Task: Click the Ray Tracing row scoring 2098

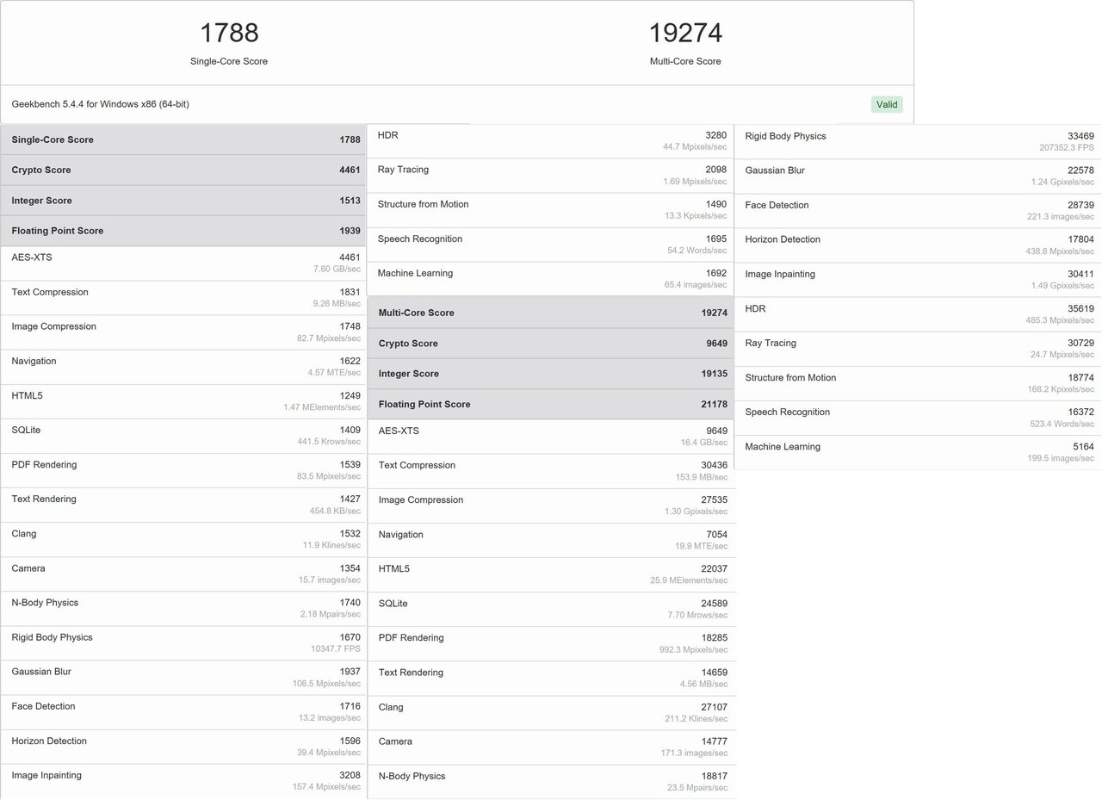Action: click(x=551, y=175)
